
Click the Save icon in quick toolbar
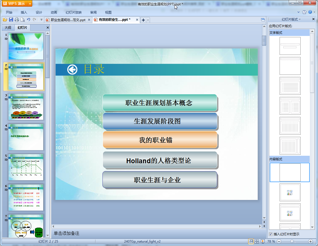click(11, 20)
